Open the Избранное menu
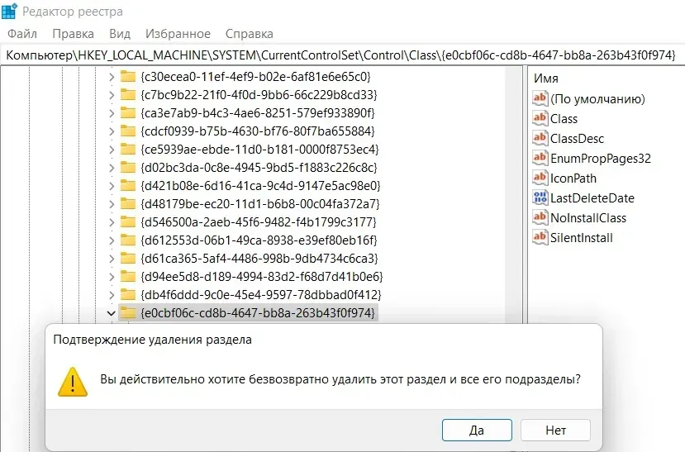Viewport: 685px width, 452px height. [x=178, y=34]
